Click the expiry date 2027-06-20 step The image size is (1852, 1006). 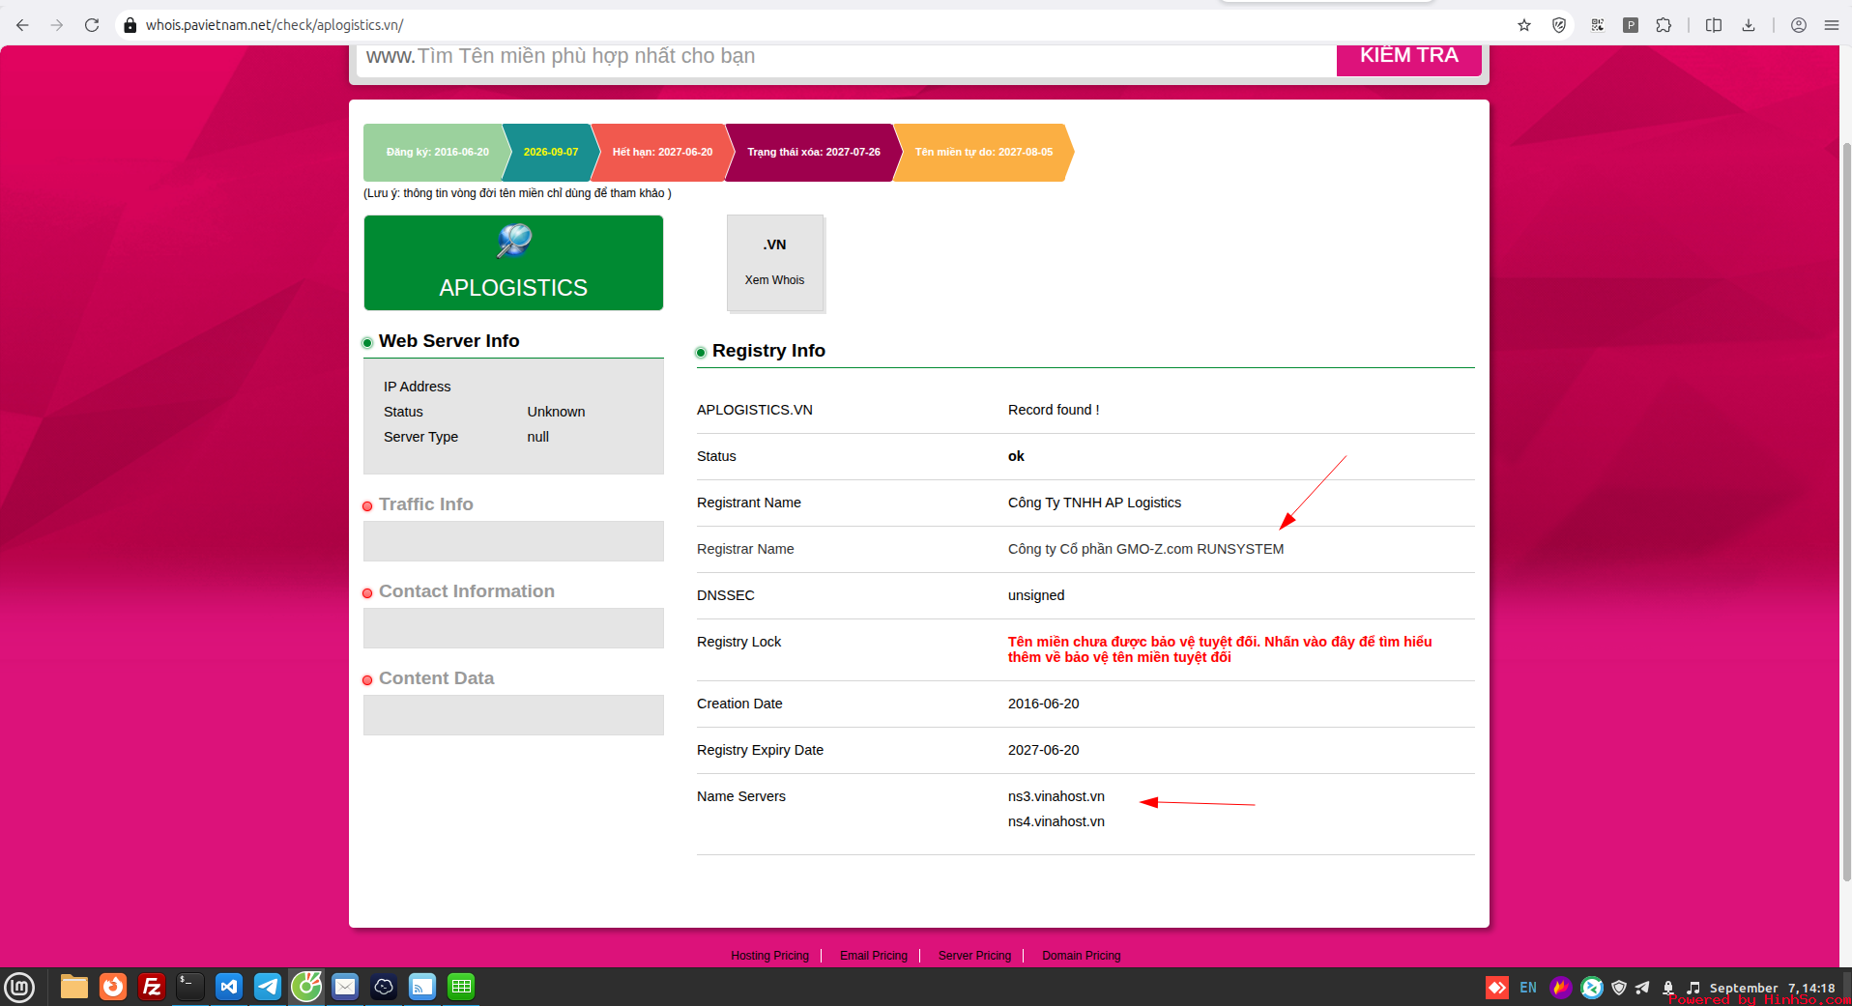[662, 152]
